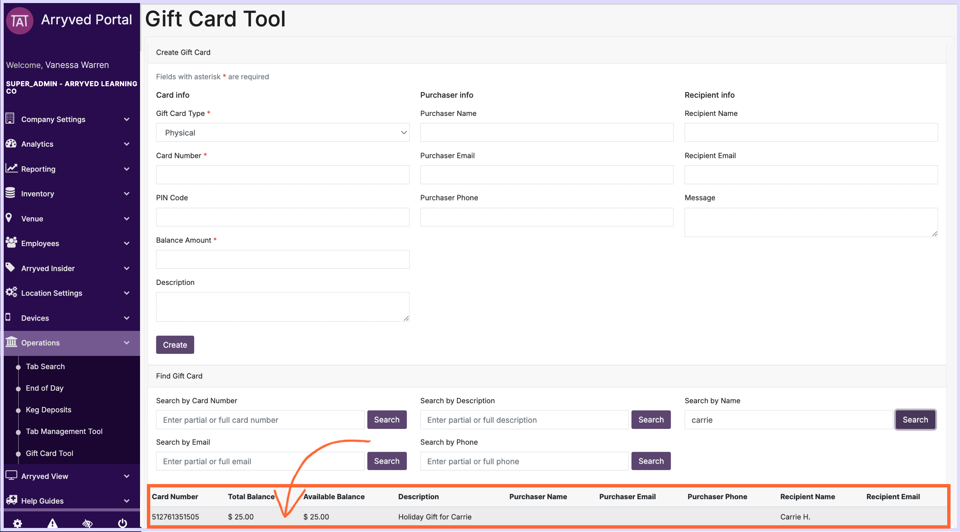Click Search next to Search by Name
This screenshot has width=960, height=532.
click(915, 419)
